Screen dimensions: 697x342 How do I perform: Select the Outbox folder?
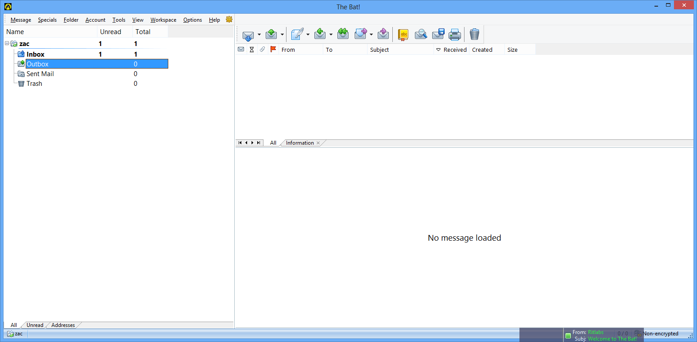tap(97, 64)
